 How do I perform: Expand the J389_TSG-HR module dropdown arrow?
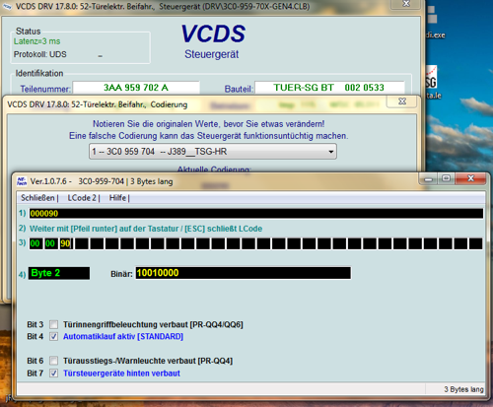(x=330, y=152)
